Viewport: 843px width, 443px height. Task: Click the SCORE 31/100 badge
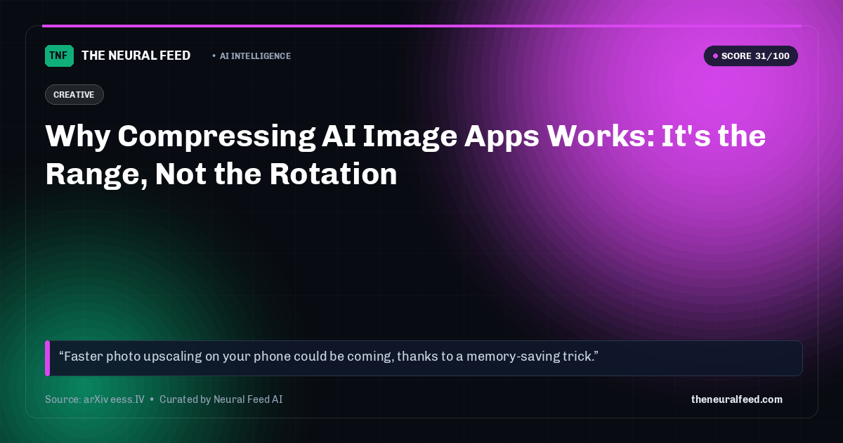(x=751, y=56)
